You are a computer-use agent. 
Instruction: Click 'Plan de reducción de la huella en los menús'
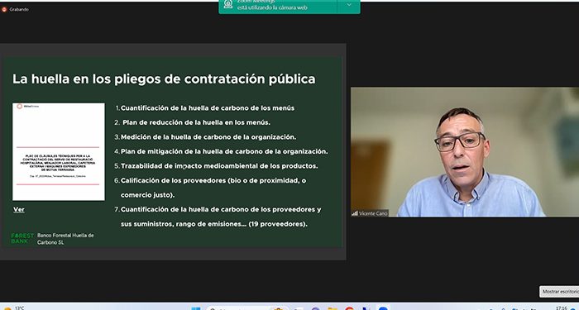pos(197,122)
